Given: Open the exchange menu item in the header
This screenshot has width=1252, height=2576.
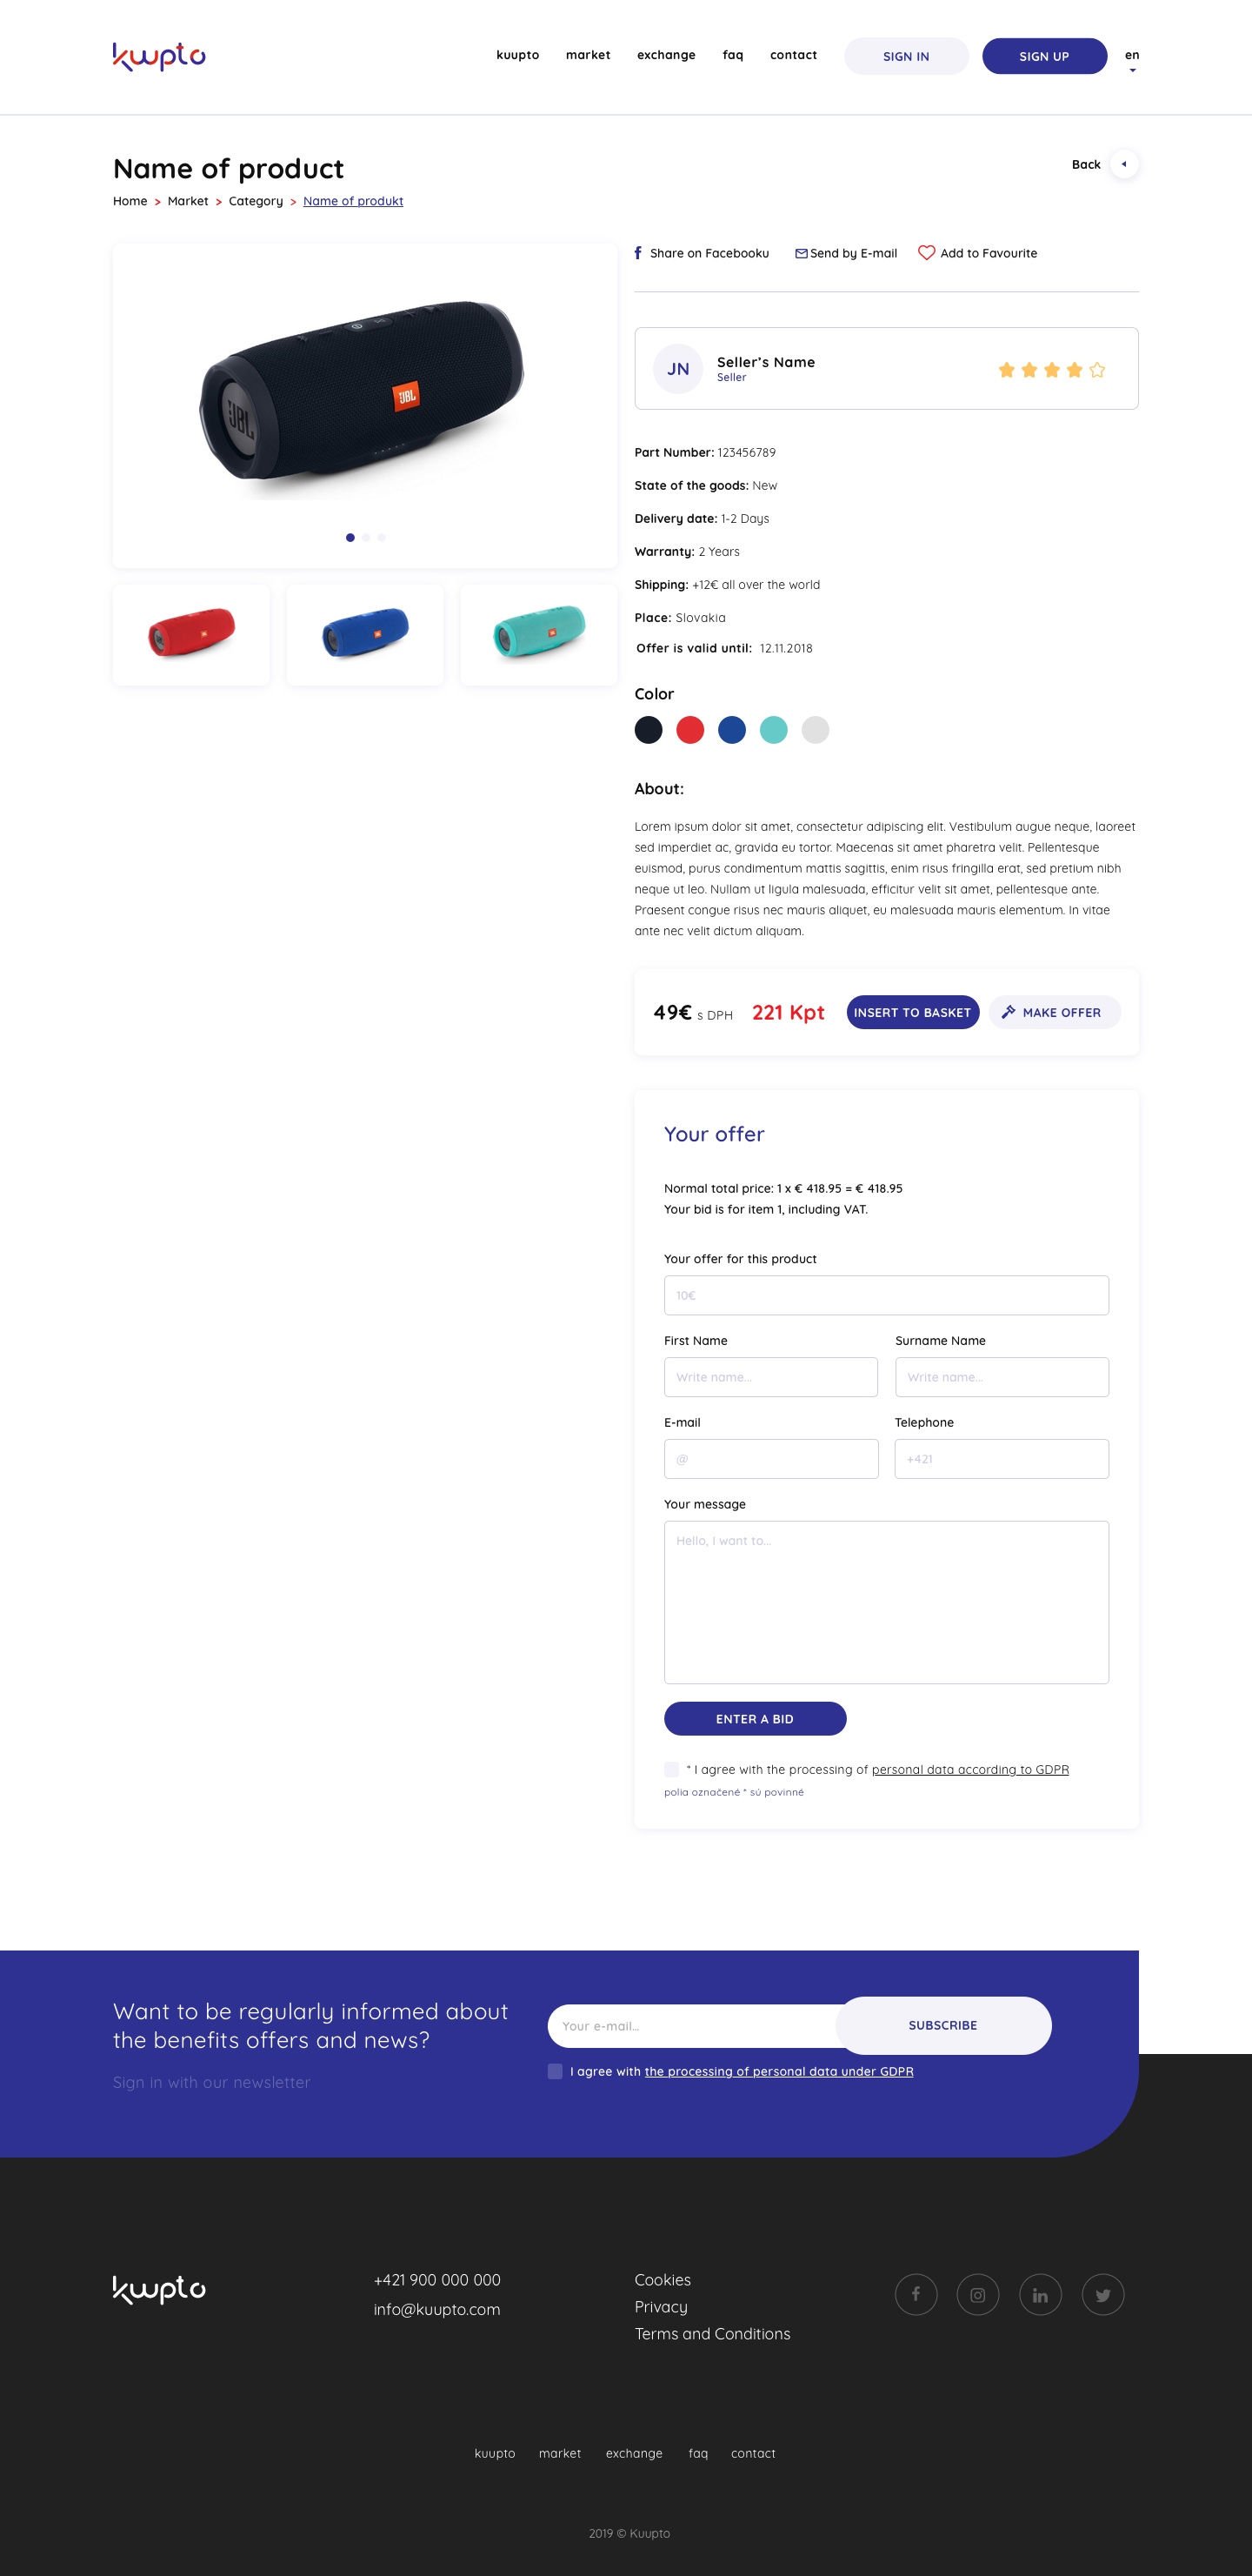Looking at the screenshot, I should tap(665, 55).
